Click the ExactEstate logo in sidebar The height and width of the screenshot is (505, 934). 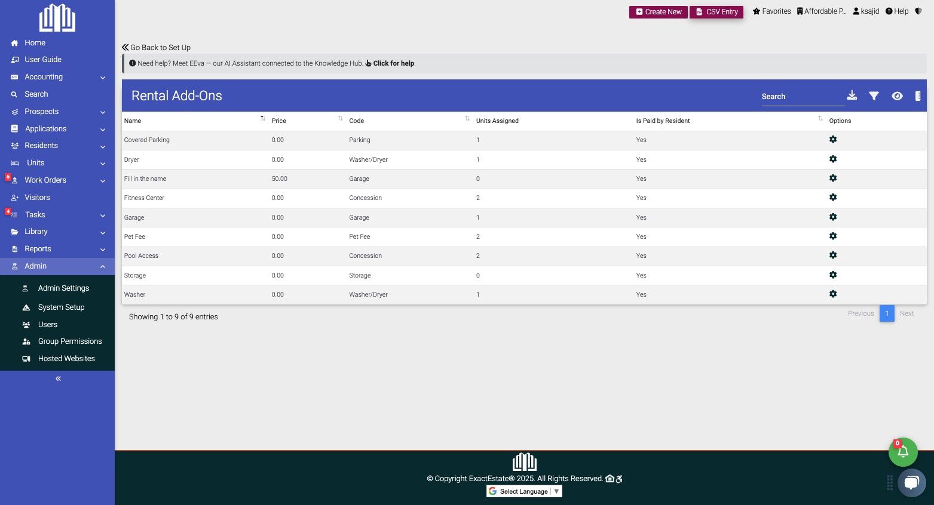[x=57, y=18]
